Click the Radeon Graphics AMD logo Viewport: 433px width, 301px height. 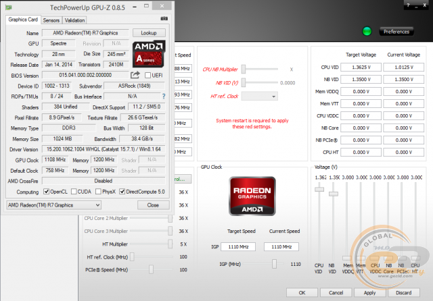tap(252, 196)
